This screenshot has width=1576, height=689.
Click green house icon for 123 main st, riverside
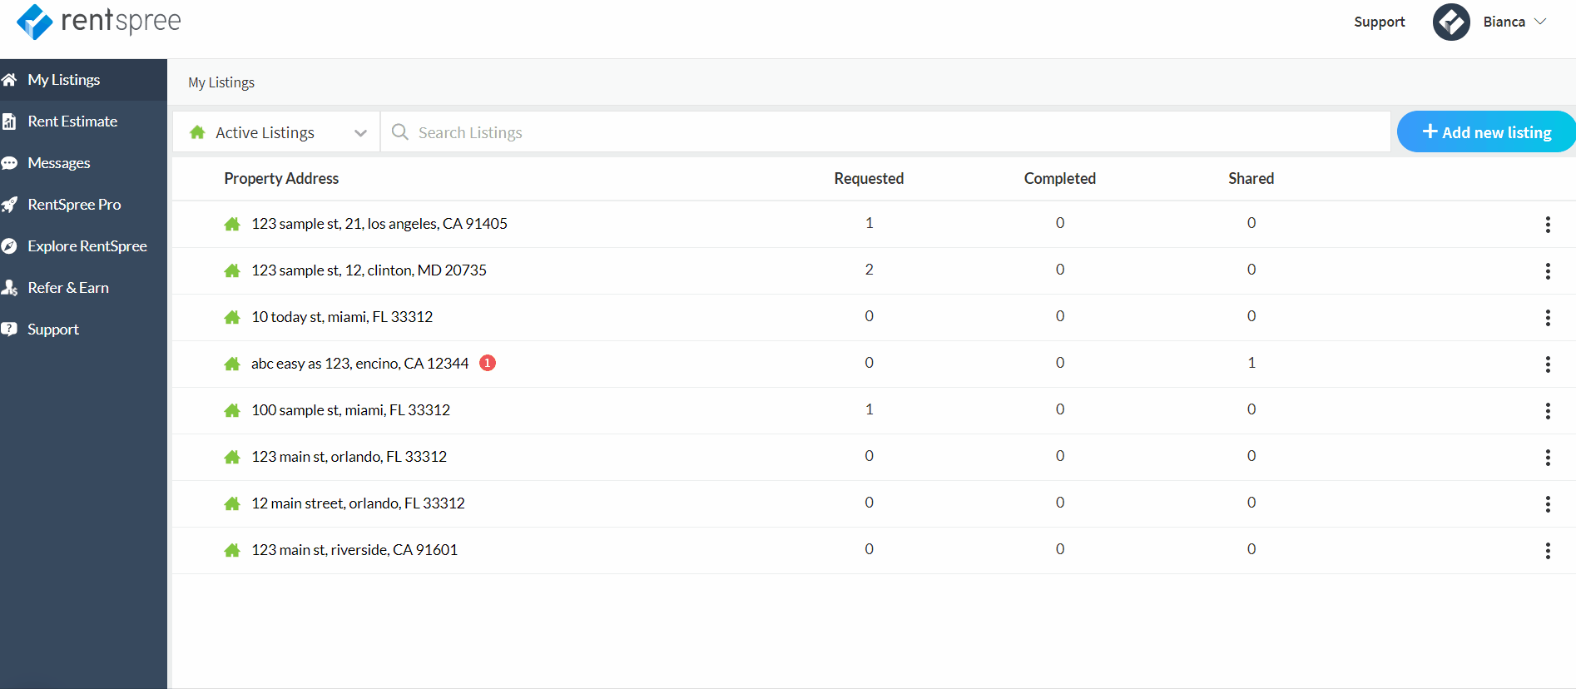pos(232,550)
